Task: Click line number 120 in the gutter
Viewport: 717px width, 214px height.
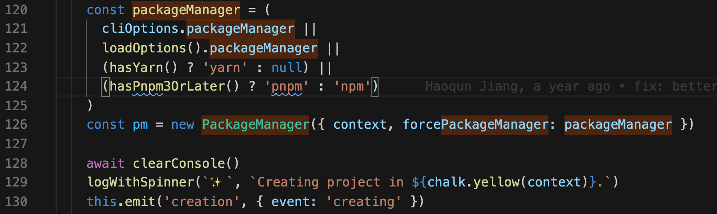Action: [x=16, y=10]
